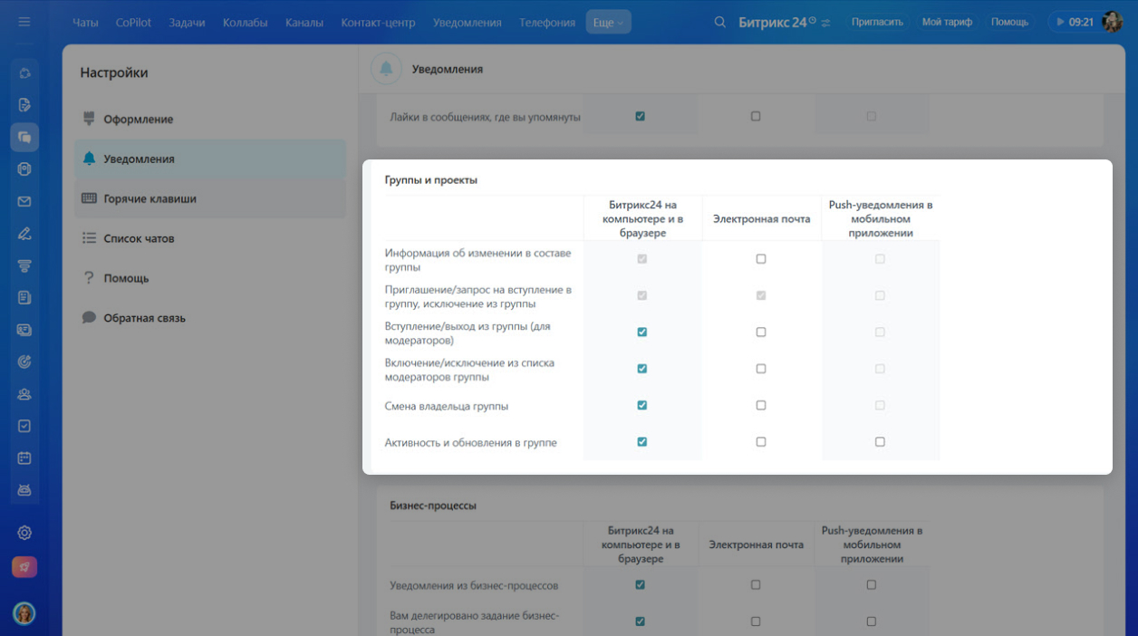Viewport: 1138px width, 636px height.
Task: Enable email for Информация об изменении в составе группы
Action: pyautogui.click(x=761, y=259)
